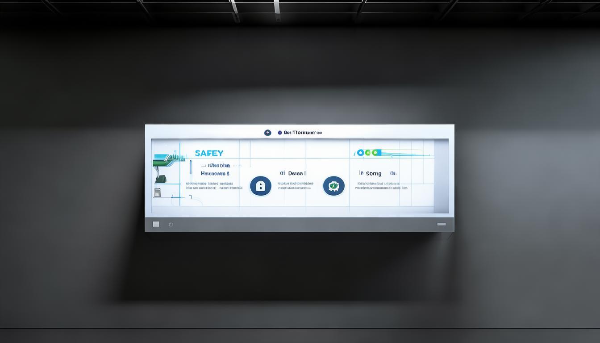Toggle the second green ring indicator

click(374, 153)
